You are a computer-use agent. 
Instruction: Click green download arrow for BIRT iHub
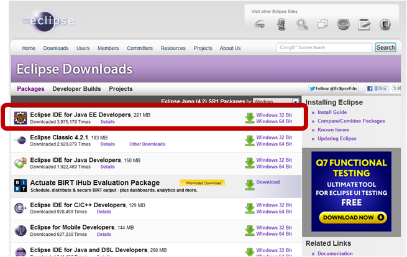pyautogui.click(x=250, y=185)
